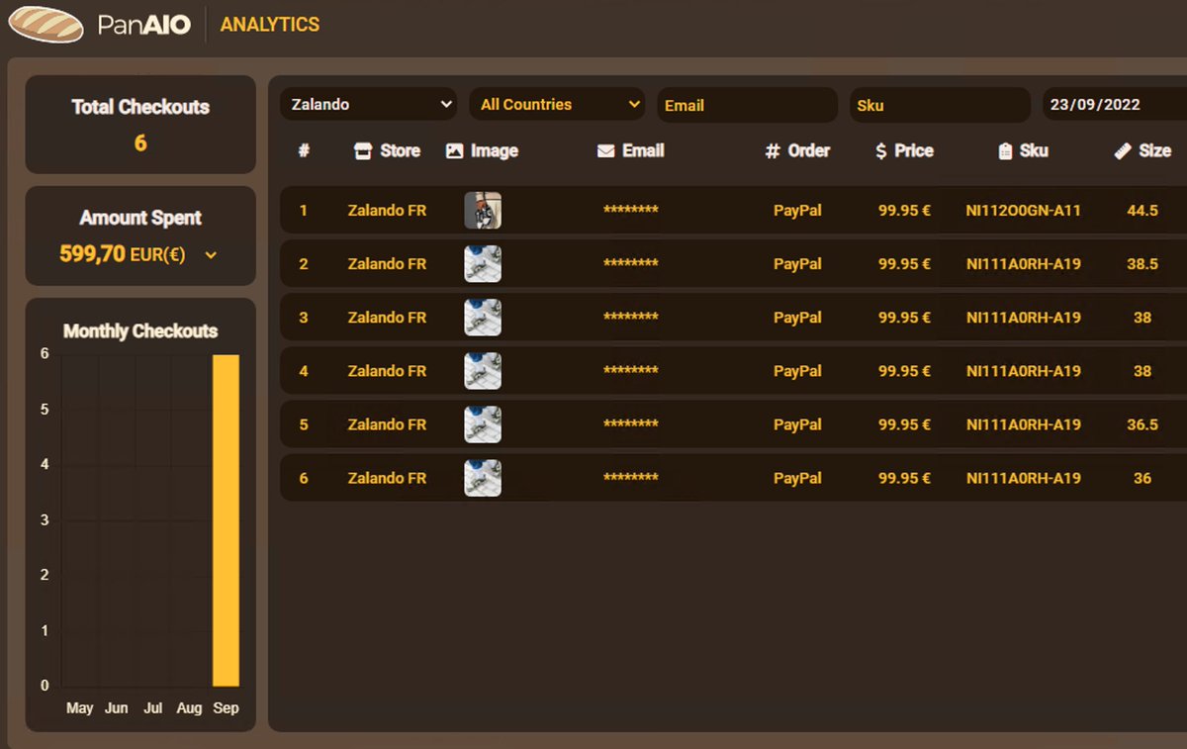Image resolution: width=1187 pixels, height=749 pixels.
Task: Select size 44.5 cell
Action: click(x=1142, y=211)
